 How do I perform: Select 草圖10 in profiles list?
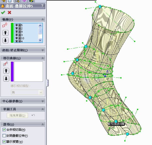click(x=20, y=38)
